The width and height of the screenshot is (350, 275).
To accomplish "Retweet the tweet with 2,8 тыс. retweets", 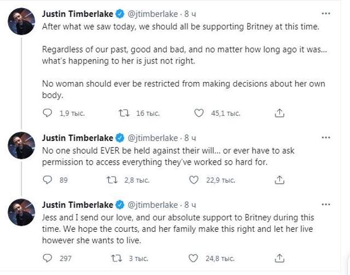I will tap(112, 180).
